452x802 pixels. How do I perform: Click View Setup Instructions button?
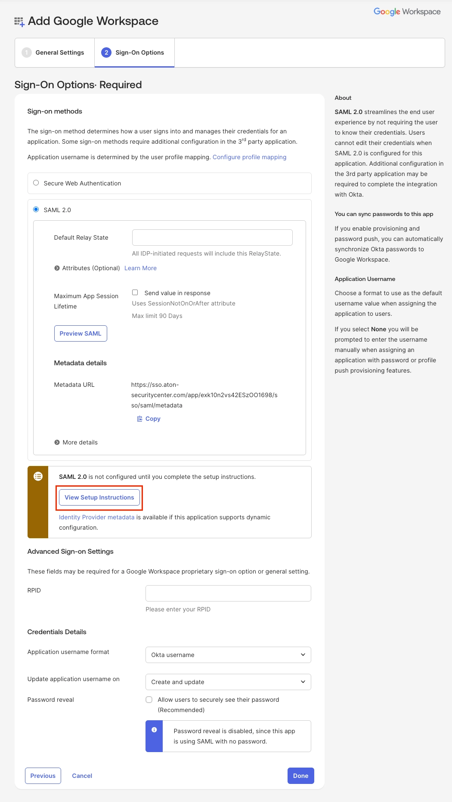pos(99,497)
